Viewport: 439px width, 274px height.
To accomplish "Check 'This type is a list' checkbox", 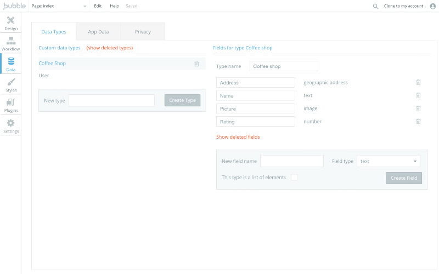I will (294, 178).
